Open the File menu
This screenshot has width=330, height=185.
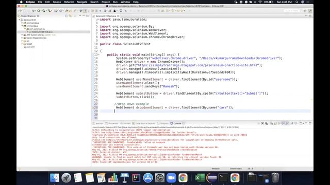tap(40, 2)
